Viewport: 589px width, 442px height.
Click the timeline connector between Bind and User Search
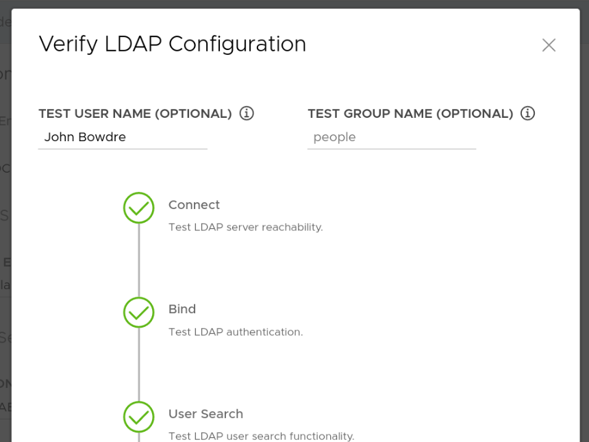pos(139,365)
